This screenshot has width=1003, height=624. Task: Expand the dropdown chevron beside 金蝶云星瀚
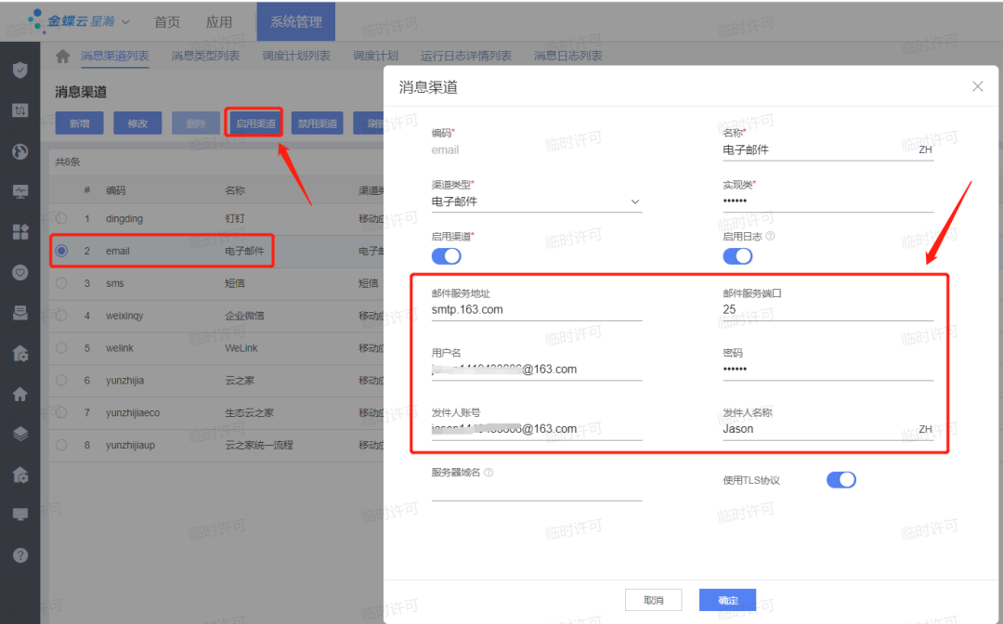coord(125,21)
